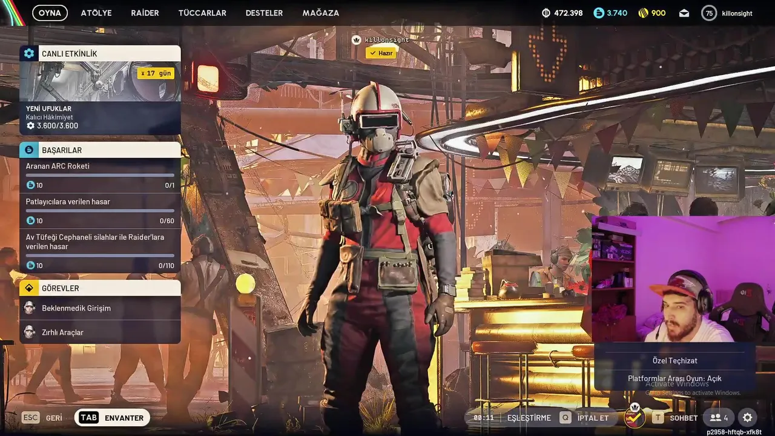Open the BAŞARILAR achievements header

tap(100, 150)
